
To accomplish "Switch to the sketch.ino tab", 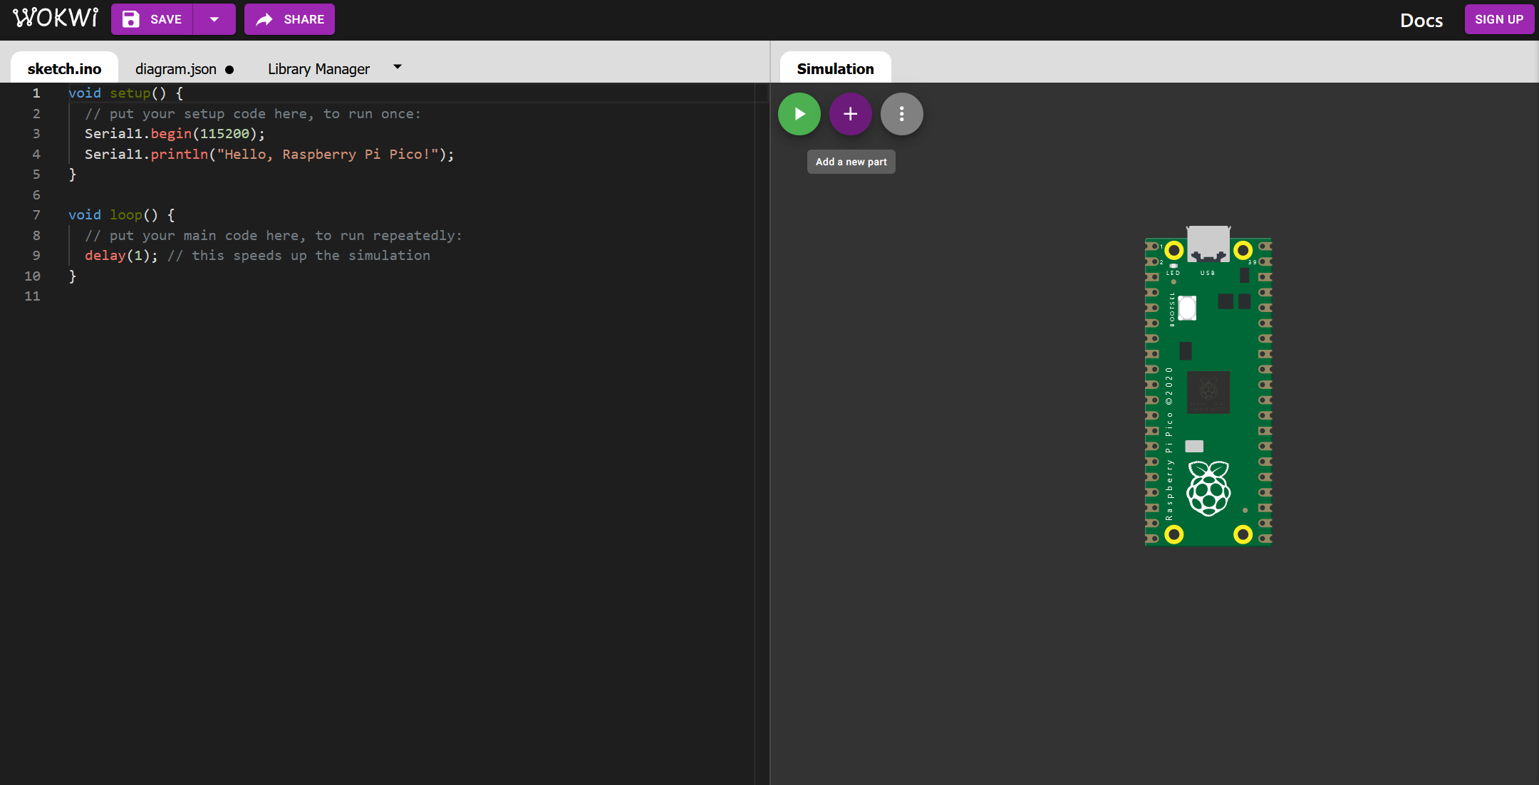I will click(x=64, y=68).
